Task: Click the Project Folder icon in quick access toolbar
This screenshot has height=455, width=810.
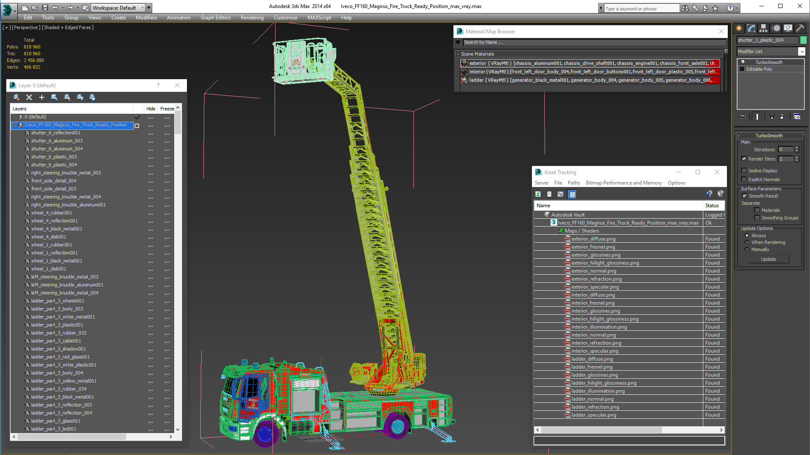Action: [x=86, y=8]
